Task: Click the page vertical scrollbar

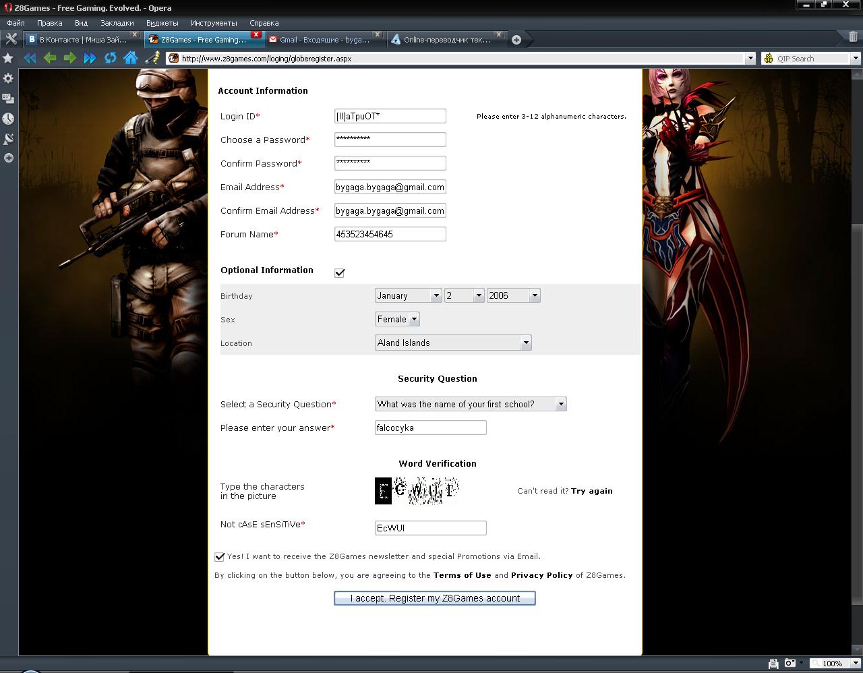Action: pyautogui.click(x=857, y=361)
